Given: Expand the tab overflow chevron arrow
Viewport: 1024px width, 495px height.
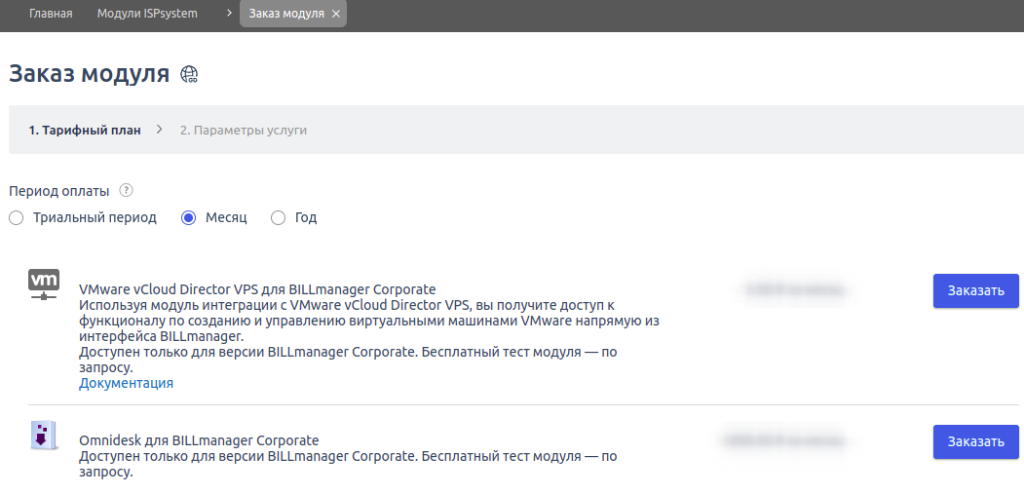Looking at the screenshot, I should tap(229, 13).
